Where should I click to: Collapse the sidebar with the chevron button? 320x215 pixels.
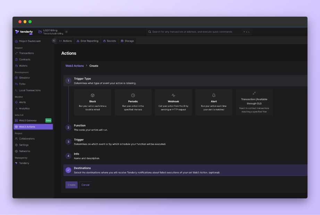[x=54, y=41]
